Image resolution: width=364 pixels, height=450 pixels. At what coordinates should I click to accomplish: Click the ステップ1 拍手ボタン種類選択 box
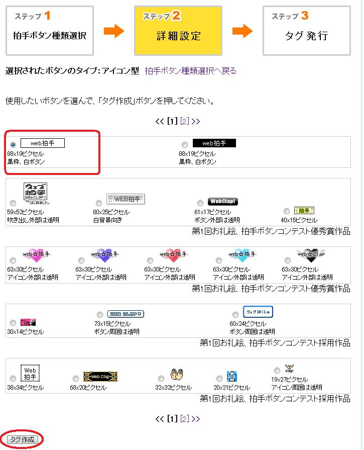point(50,30)
